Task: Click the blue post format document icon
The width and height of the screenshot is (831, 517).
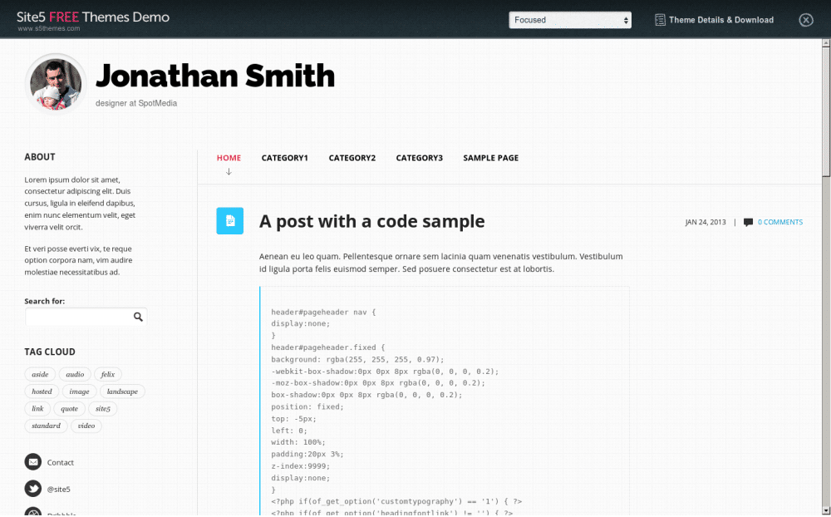Action: pyautogui.click(x=230, y=221)
